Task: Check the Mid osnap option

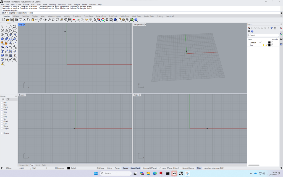Action: (2, 110)
